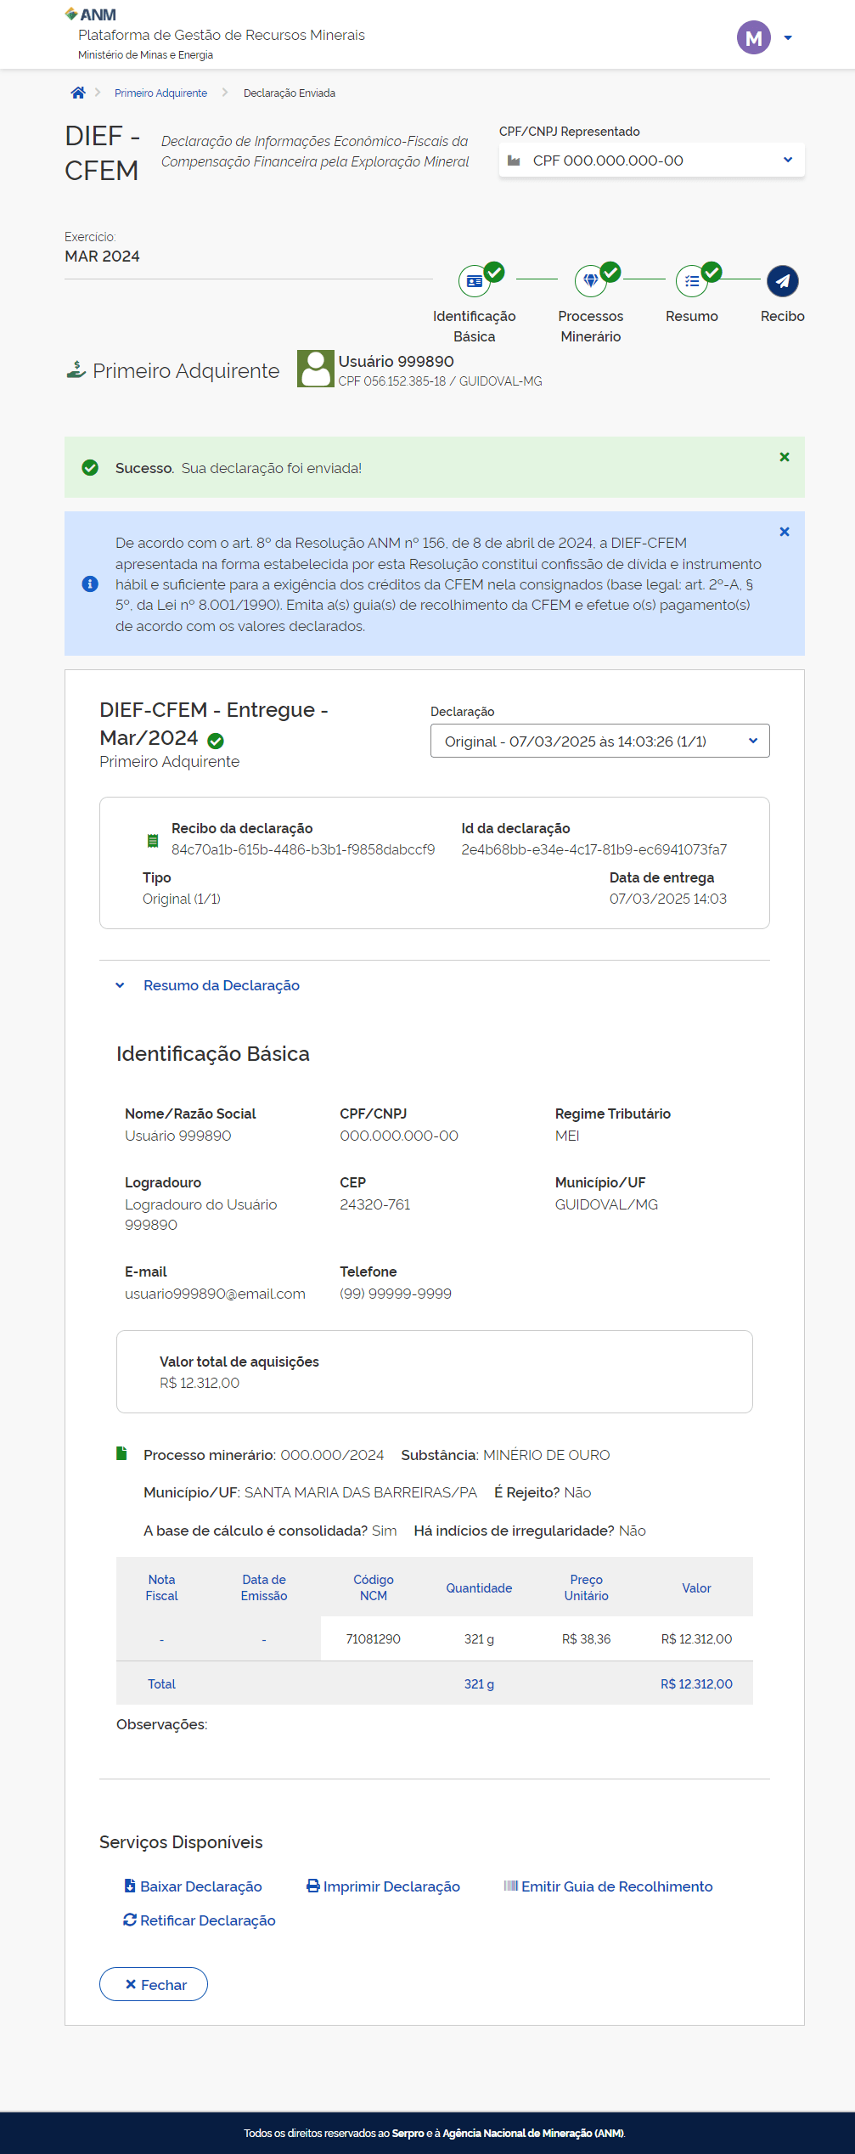Select the Recibo paper plane icon

tap(782, 281)
